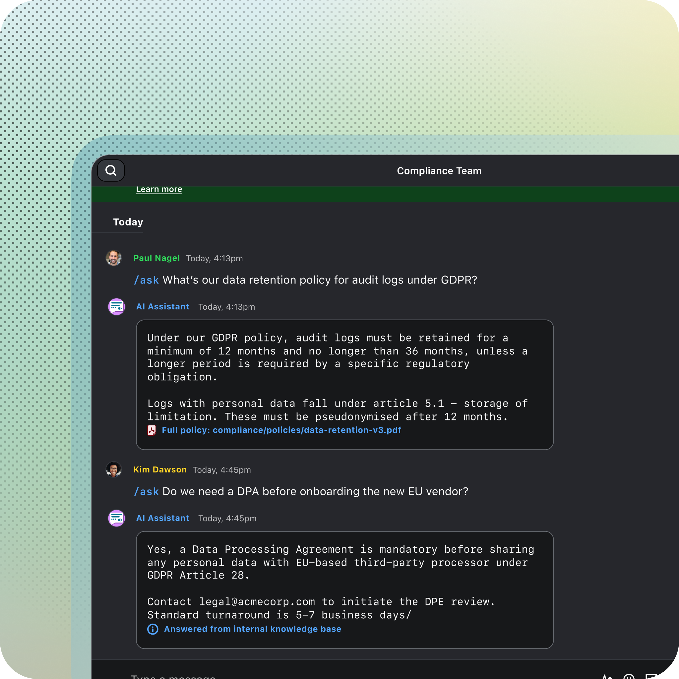The width and height of the screenshot is (679, 679).
Task: Click the second AI Assistant avatar icon
Action: (116, 519)
